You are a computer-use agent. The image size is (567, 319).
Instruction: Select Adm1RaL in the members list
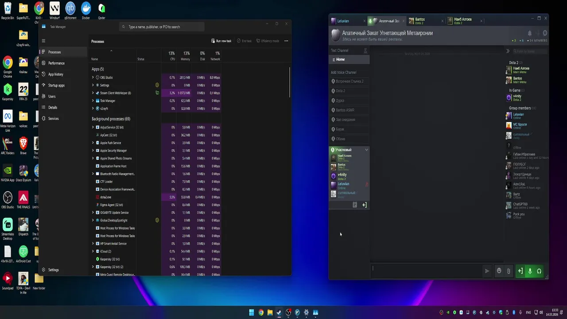pos(527,185)
